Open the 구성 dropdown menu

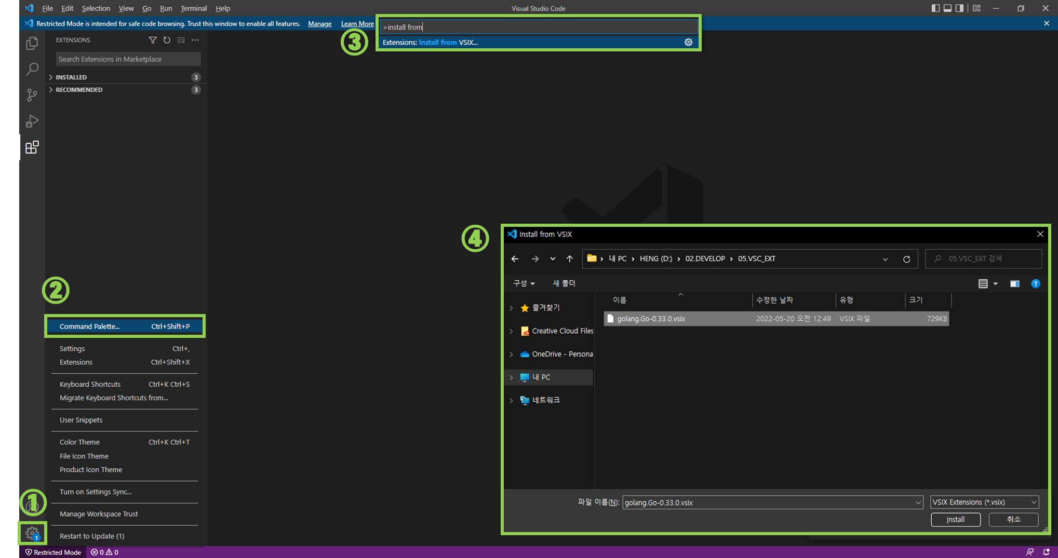[524, 283]
